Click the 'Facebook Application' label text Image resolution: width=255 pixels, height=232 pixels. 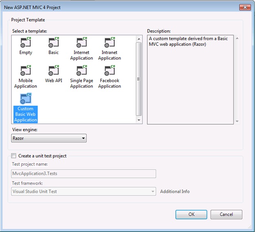[x=110, y=83]
